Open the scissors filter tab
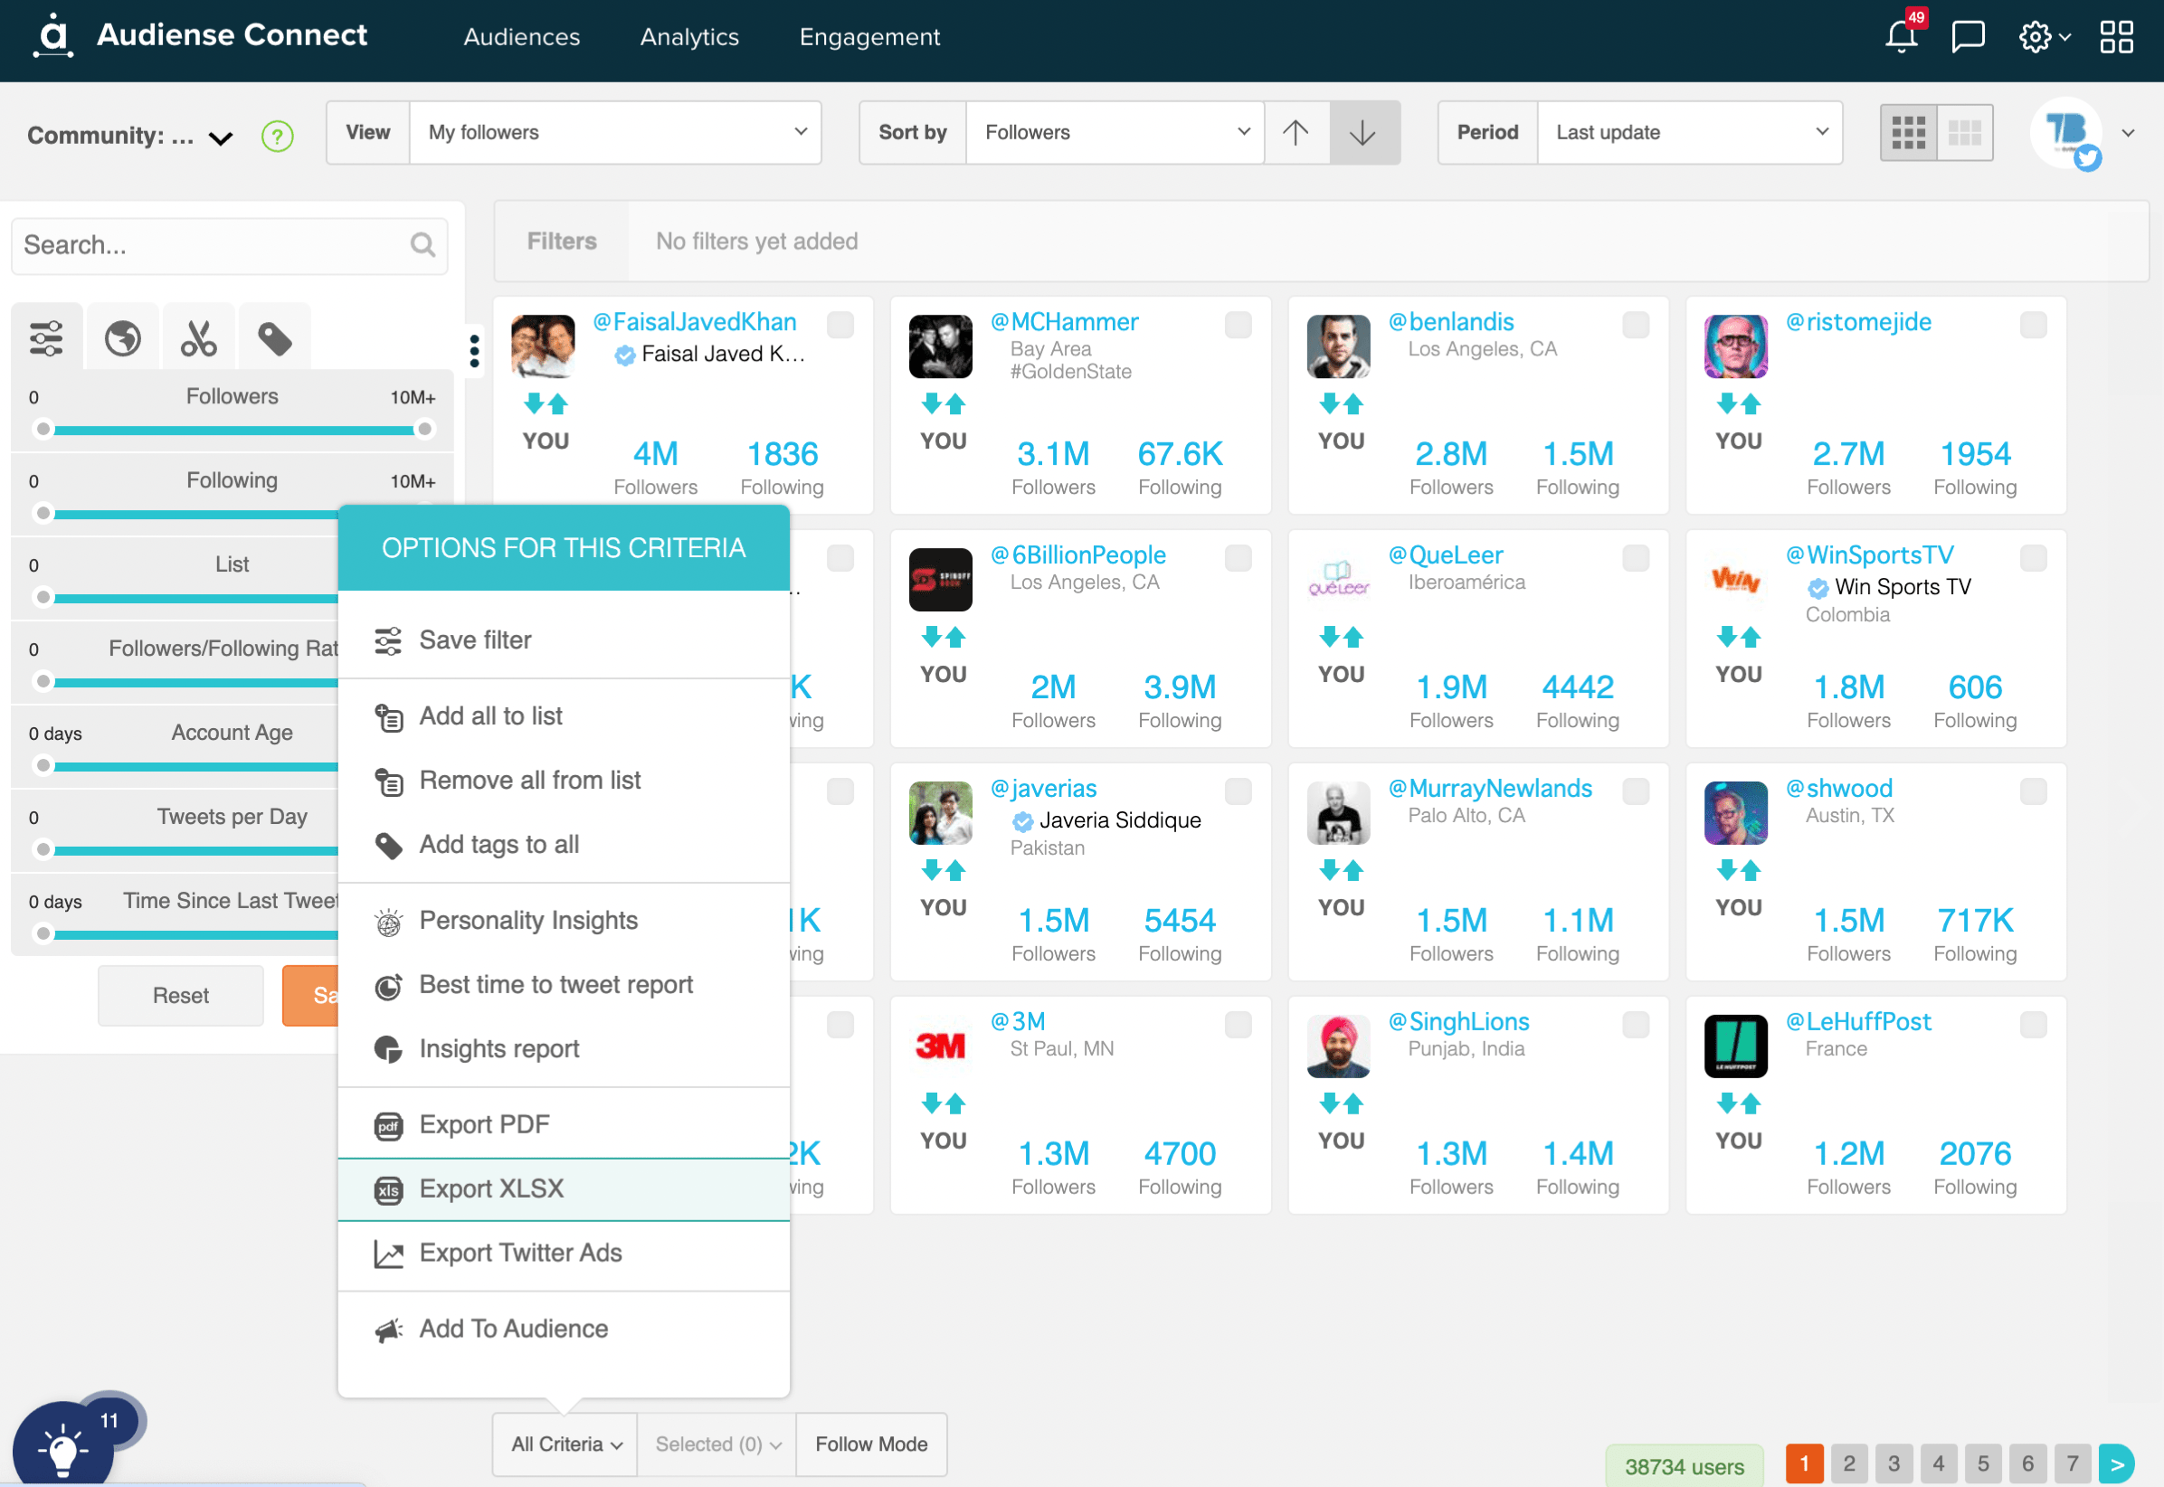The height and width of the screenshot is (1487, 2164). (198, 338)
